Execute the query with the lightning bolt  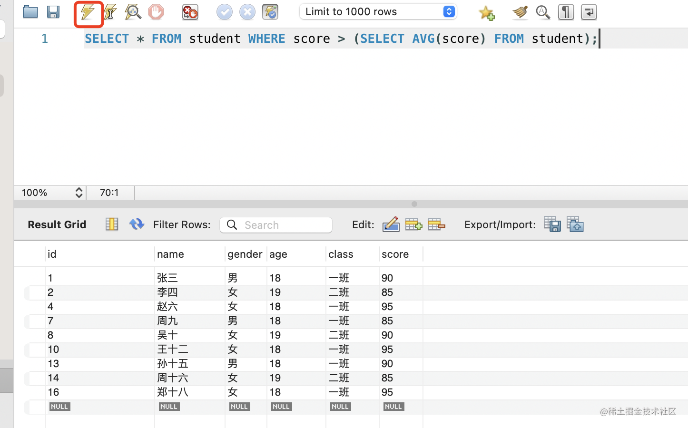88,12
